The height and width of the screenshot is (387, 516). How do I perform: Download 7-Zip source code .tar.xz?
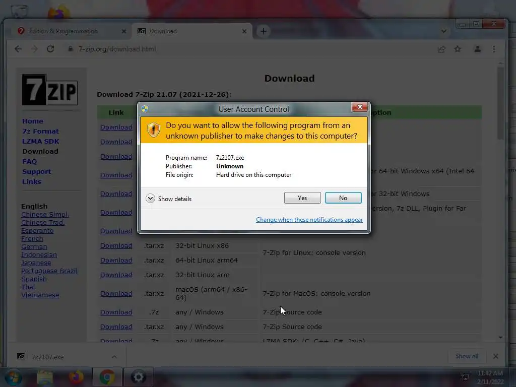(x=116, y=327)
